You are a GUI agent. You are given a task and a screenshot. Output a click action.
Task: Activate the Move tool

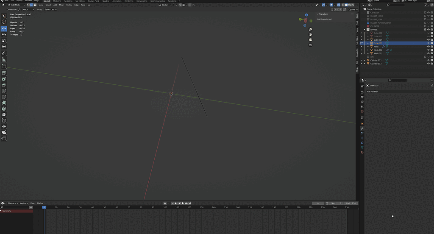coord(4,28)
